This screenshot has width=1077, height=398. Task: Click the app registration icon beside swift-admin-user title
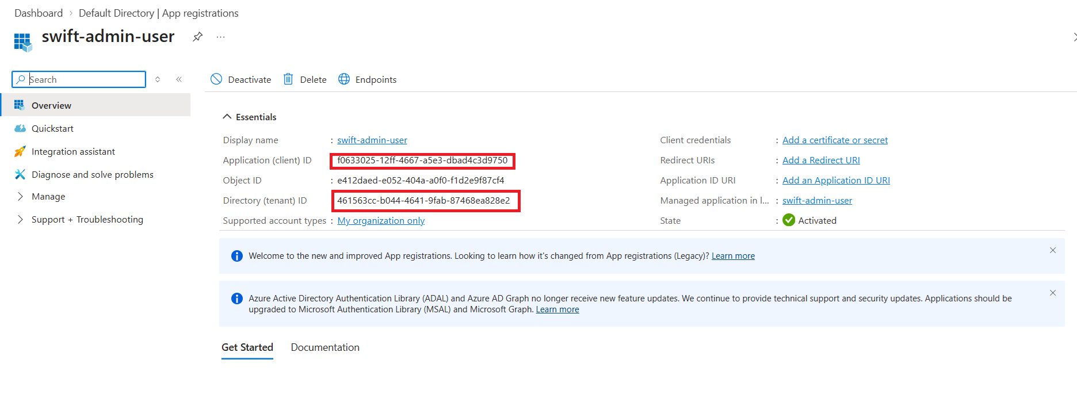tap(23, 42)
